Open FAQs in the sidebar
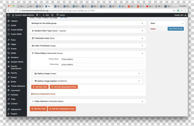Viewport: 194px width, 126px height. [x=13, y=99]
